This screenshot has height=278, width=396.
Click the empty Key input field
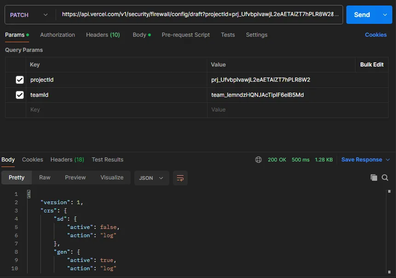point(115,110)
